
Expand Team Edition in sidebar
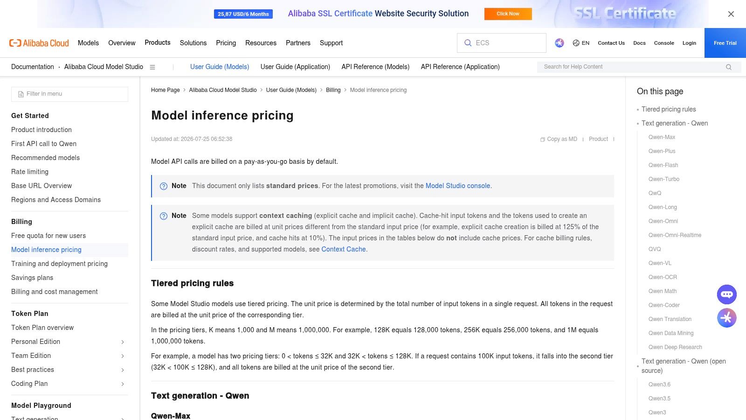pos(123,356)
